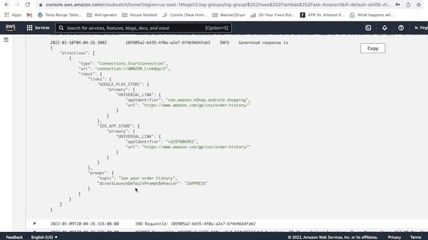
Task: Open the password key icon
Action: pyautogui.click(x=398, y=5)
